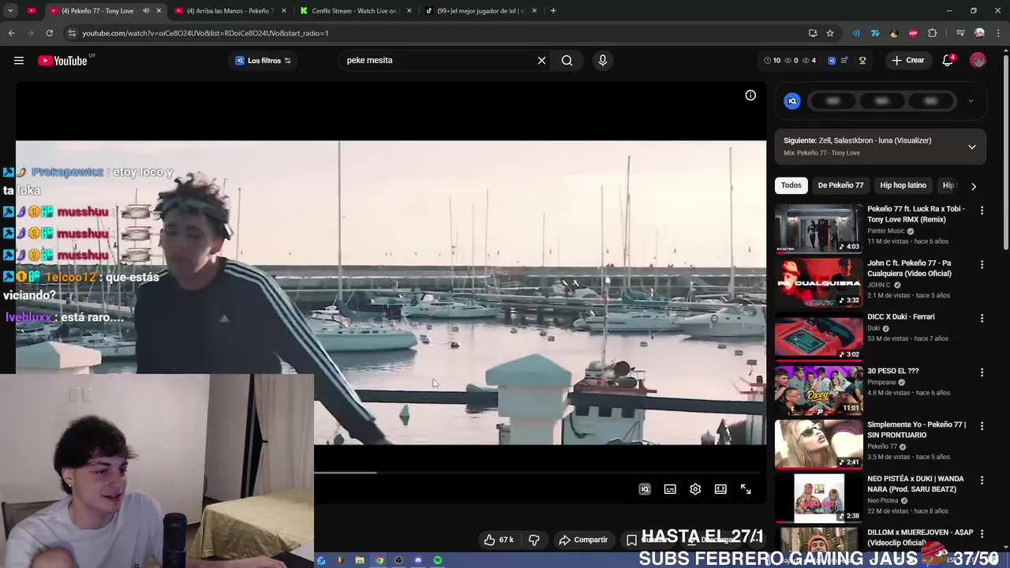Toggle subtitles in the player
This screenshot has height=568, width=1010.
(x=670, y=489)
